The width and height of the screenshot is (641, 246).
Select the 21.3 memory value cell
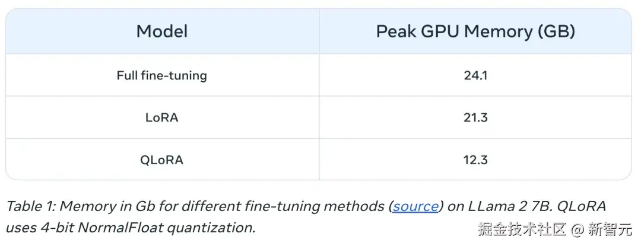click(475, 118)
